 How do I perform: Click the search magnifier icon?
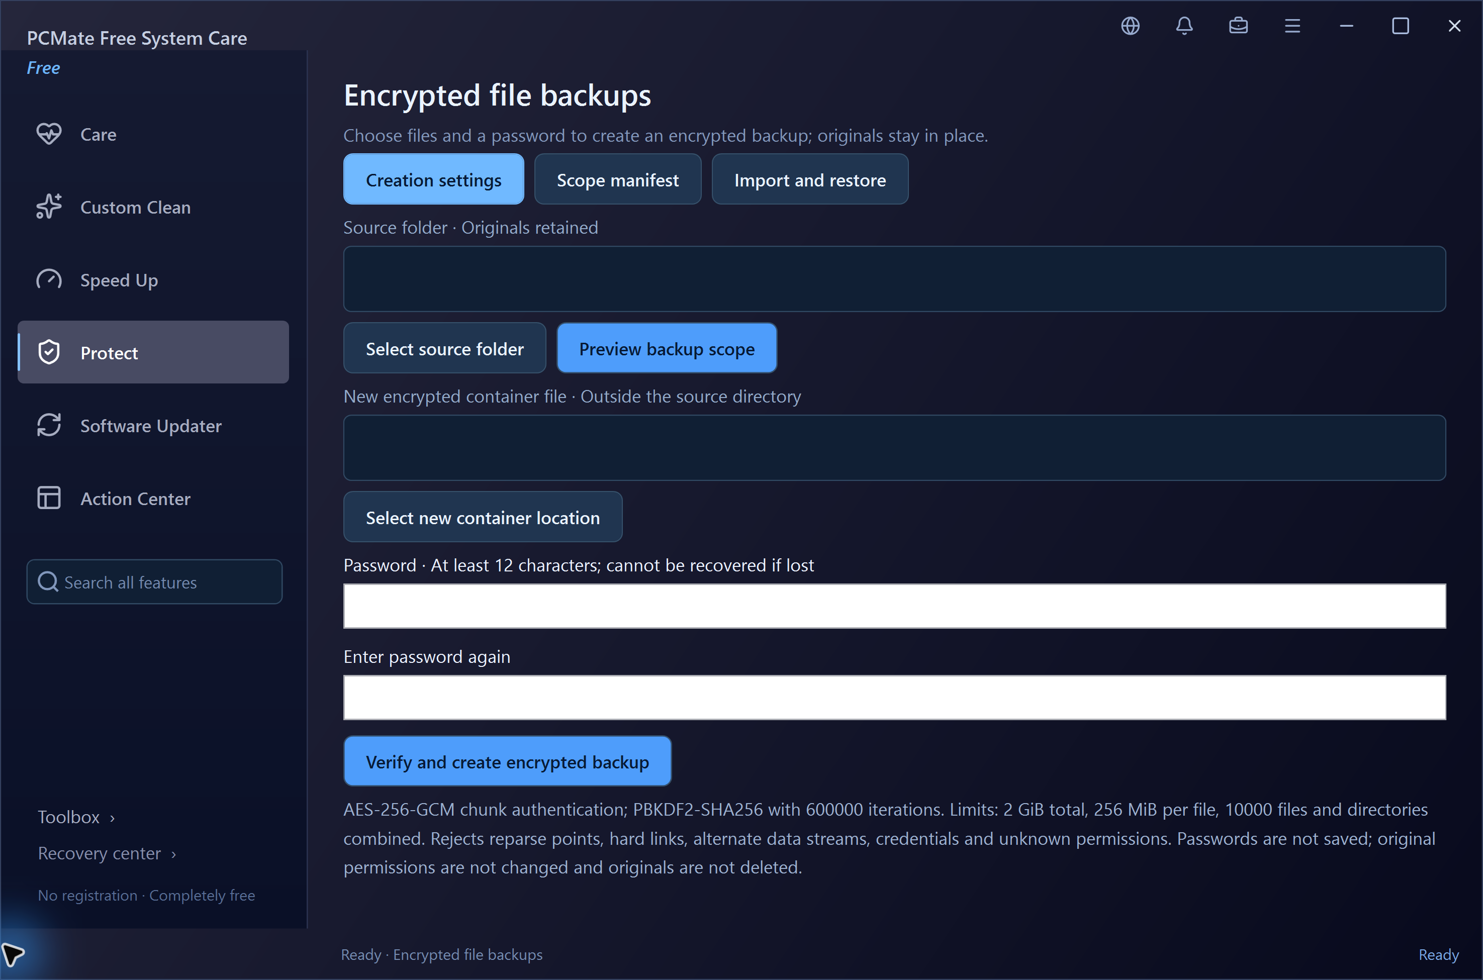[48, 582]
